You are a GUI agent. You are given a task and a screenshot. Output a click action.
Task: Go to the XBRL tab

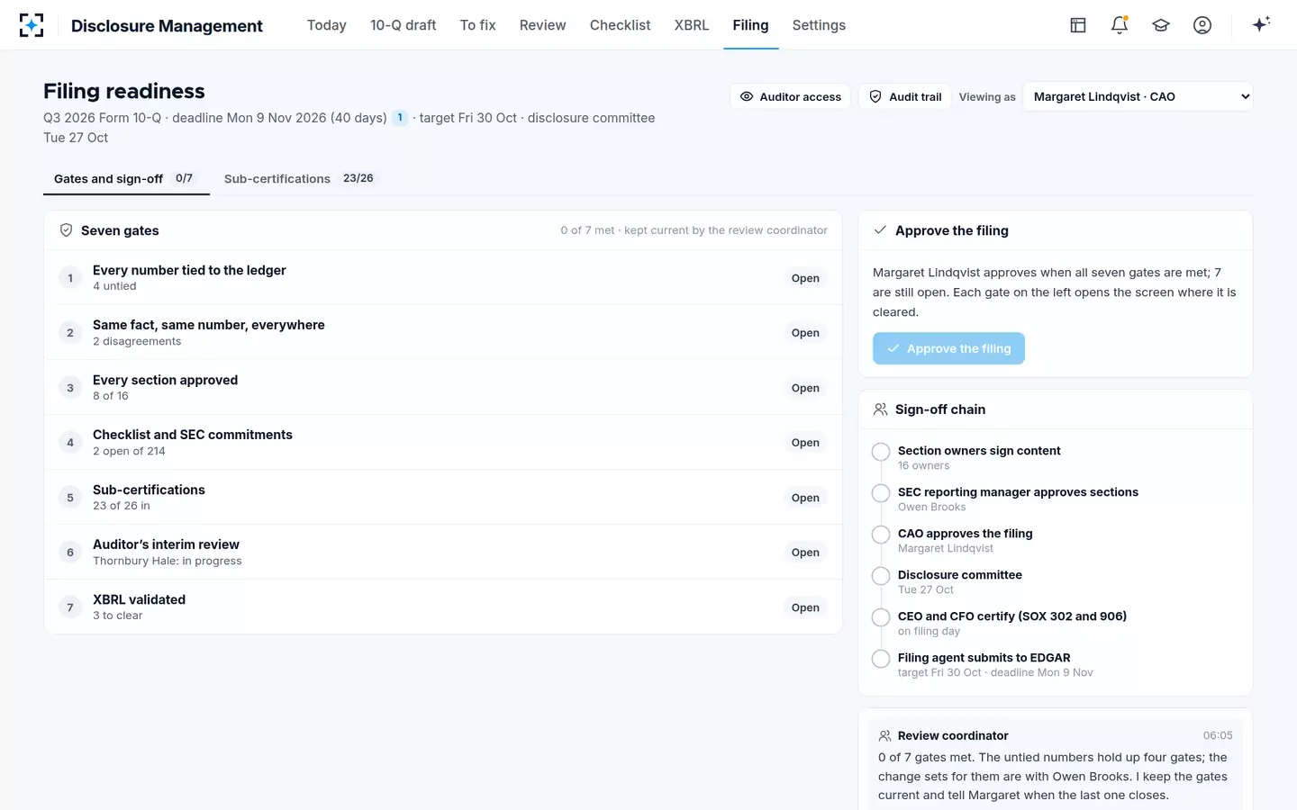pyautogui.click(x=691, y=25)
